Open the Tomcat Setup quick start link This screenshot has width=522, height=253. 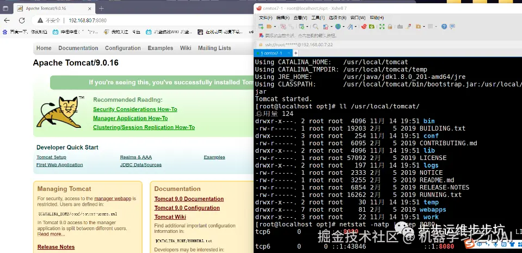[x=51, y=157]
